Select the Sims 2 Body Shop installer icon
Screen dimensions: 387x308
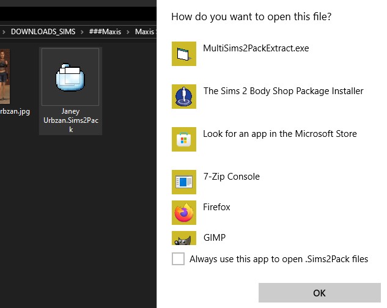(184, 97)
